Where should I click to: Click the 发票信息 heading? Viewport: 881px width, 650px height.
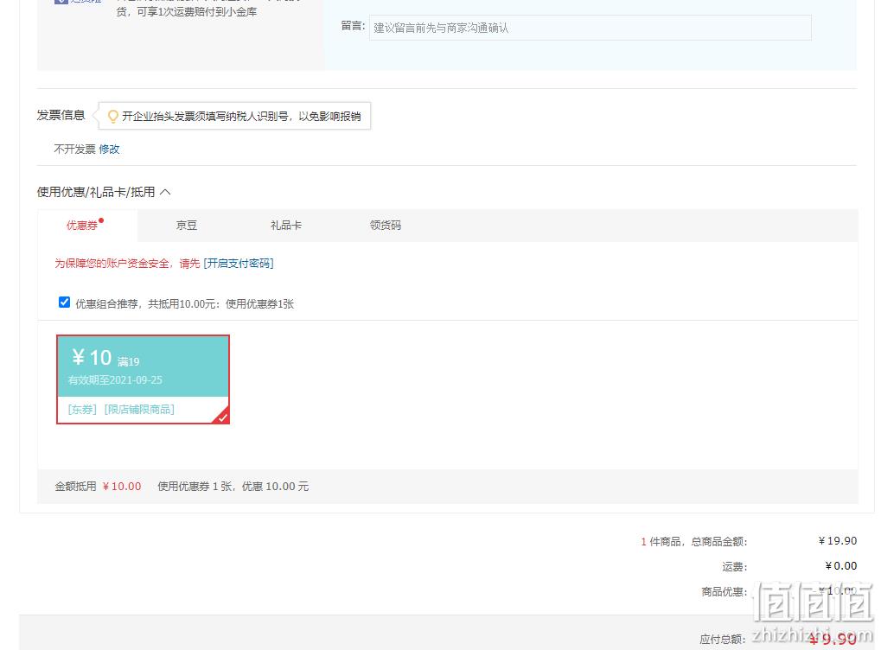coord(61,115)
